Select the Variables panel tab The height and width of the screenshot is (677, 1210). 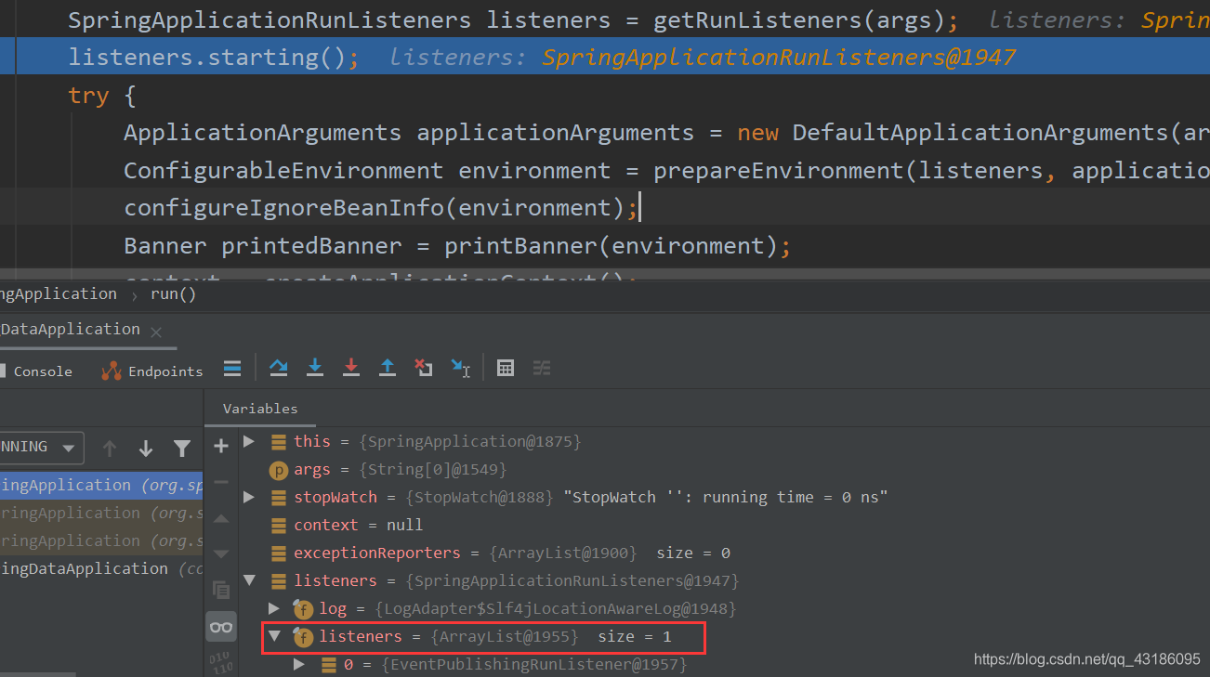[260, 409]
